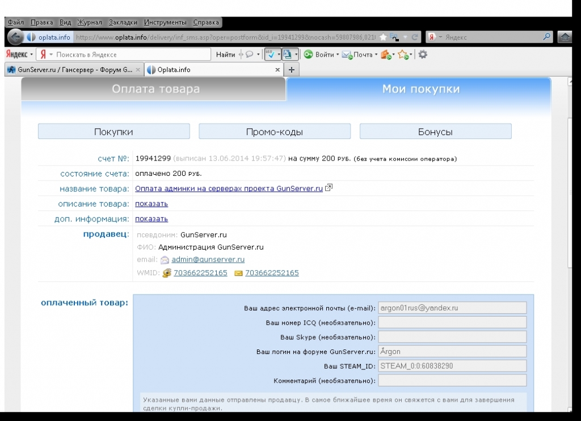This screenshot has width=581, height=421.
Task: Switch to the Оплата товара tab
Action: coord(155,89)
